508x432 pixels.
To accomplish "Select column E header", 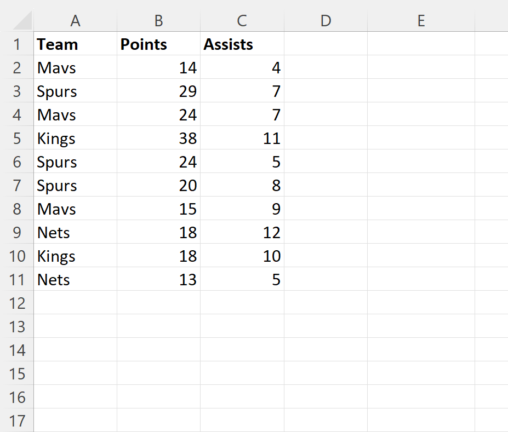I will (x=421, y=21).
